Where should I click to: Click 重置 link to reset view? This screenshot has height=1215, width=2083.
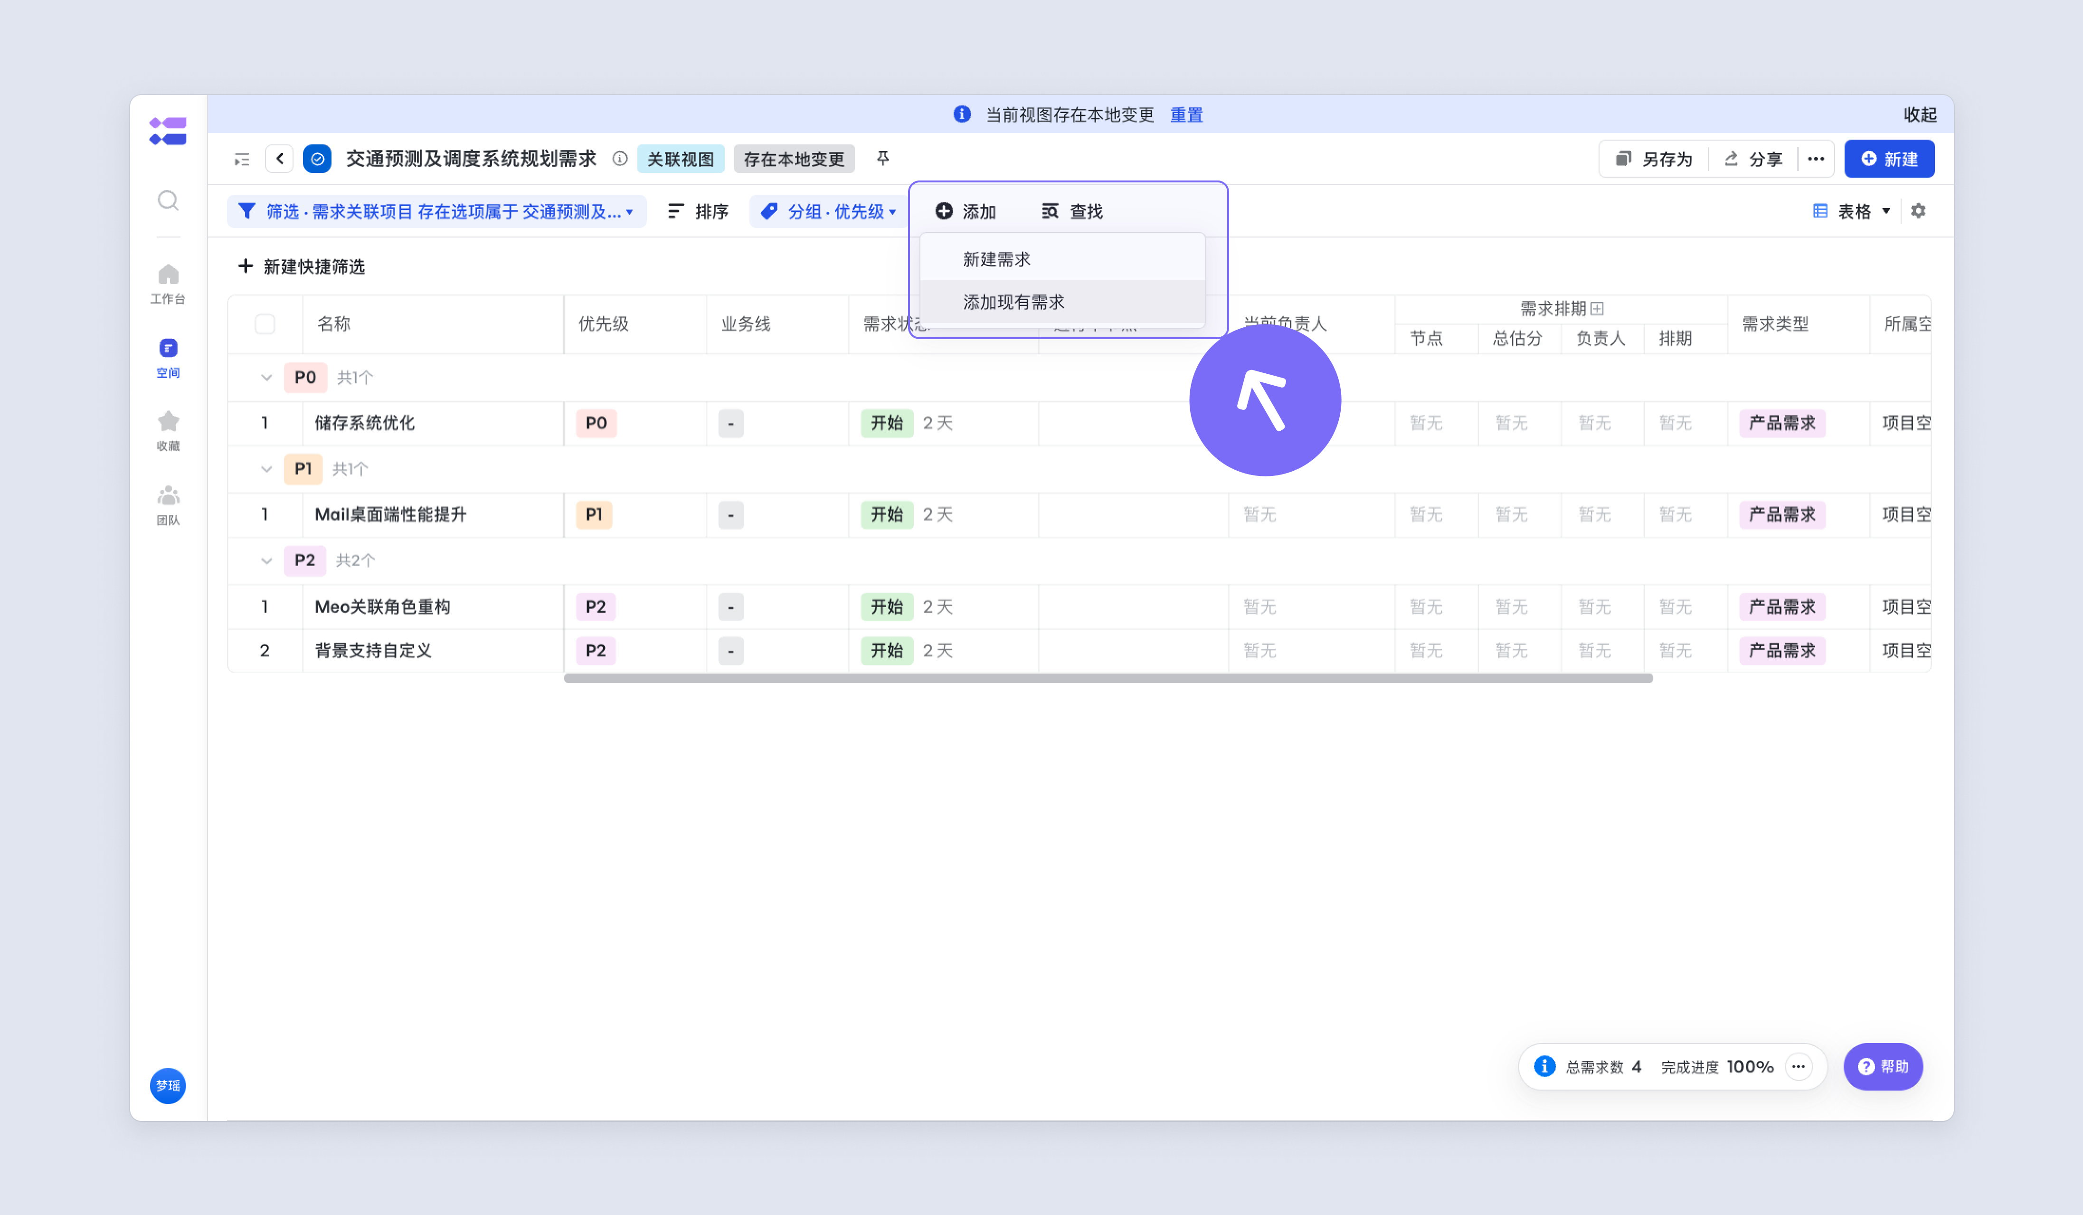1186,115
